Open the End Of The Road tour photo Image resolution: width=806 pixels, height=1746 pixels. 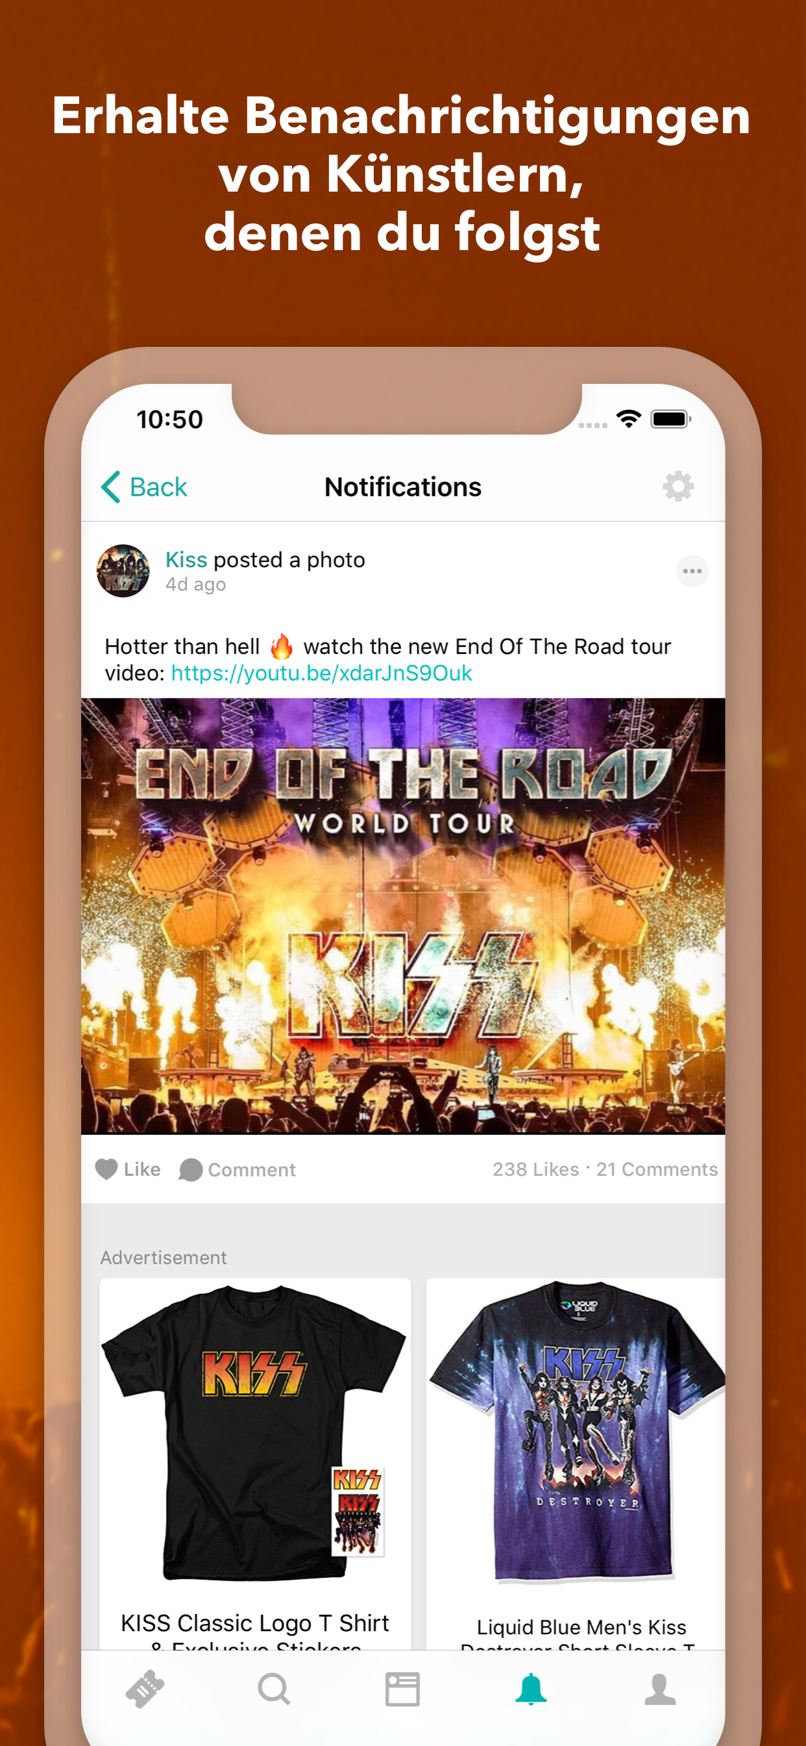point(403,917)
